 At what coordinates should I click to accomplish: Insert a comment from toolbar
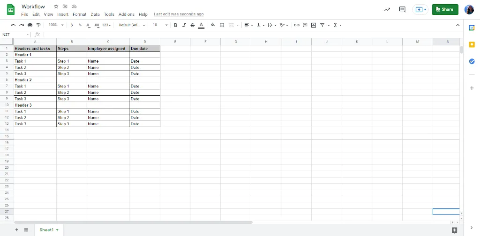tap(305, 25)
